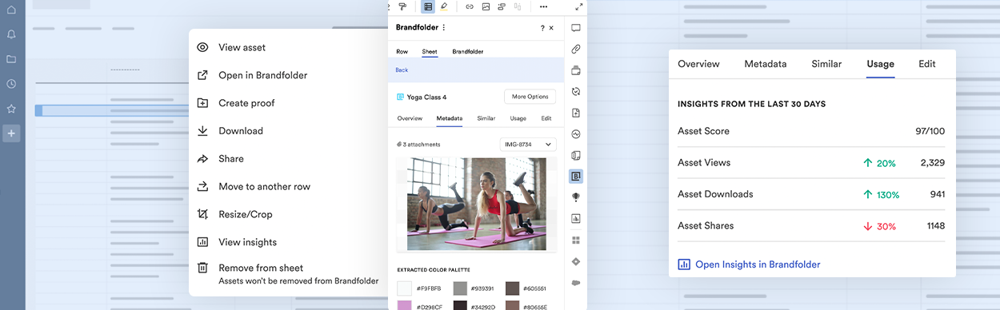Open Metadata tab in insights card

pos(766,64)
